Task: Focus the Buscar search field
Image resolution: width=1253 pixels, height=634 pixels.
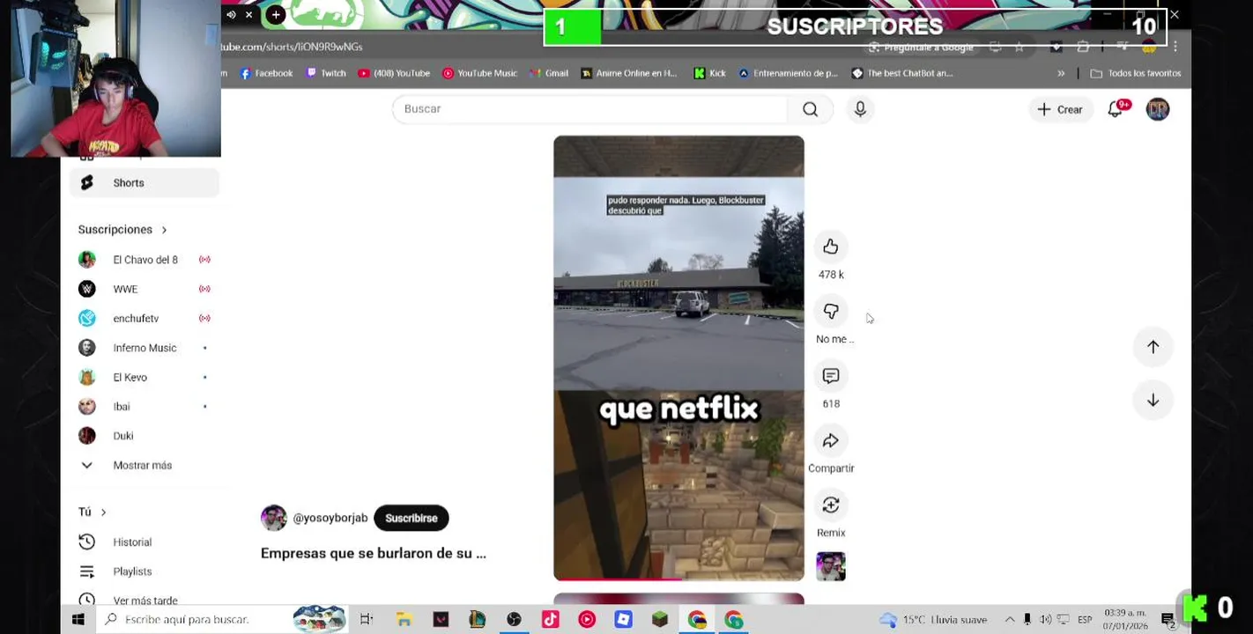Action: [589, 109]
